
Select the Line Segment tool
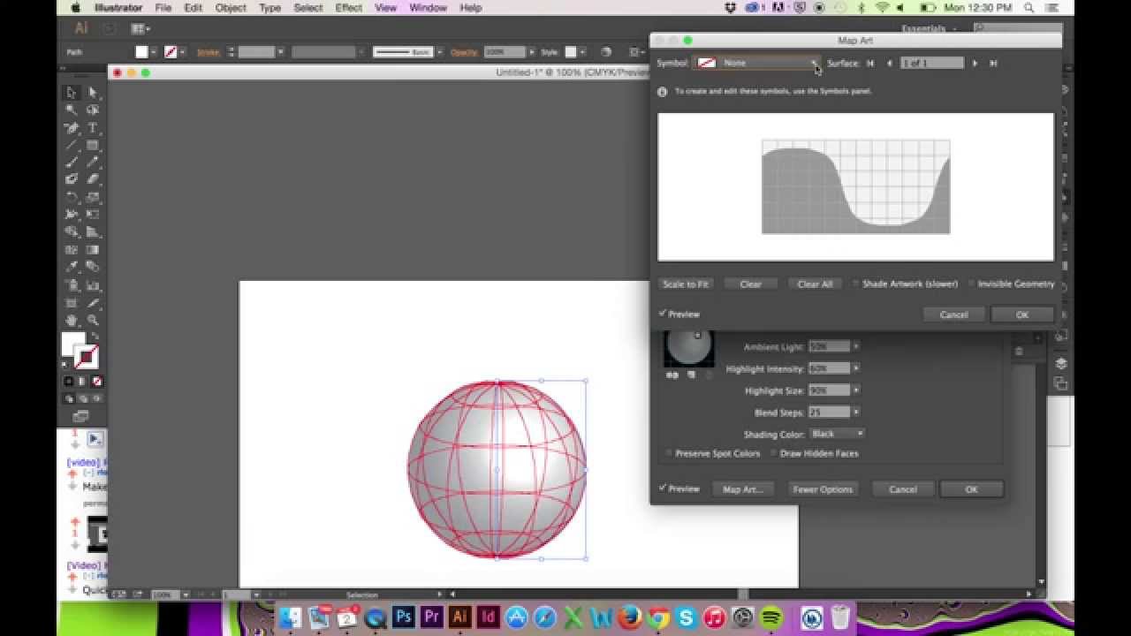point(72,146)
